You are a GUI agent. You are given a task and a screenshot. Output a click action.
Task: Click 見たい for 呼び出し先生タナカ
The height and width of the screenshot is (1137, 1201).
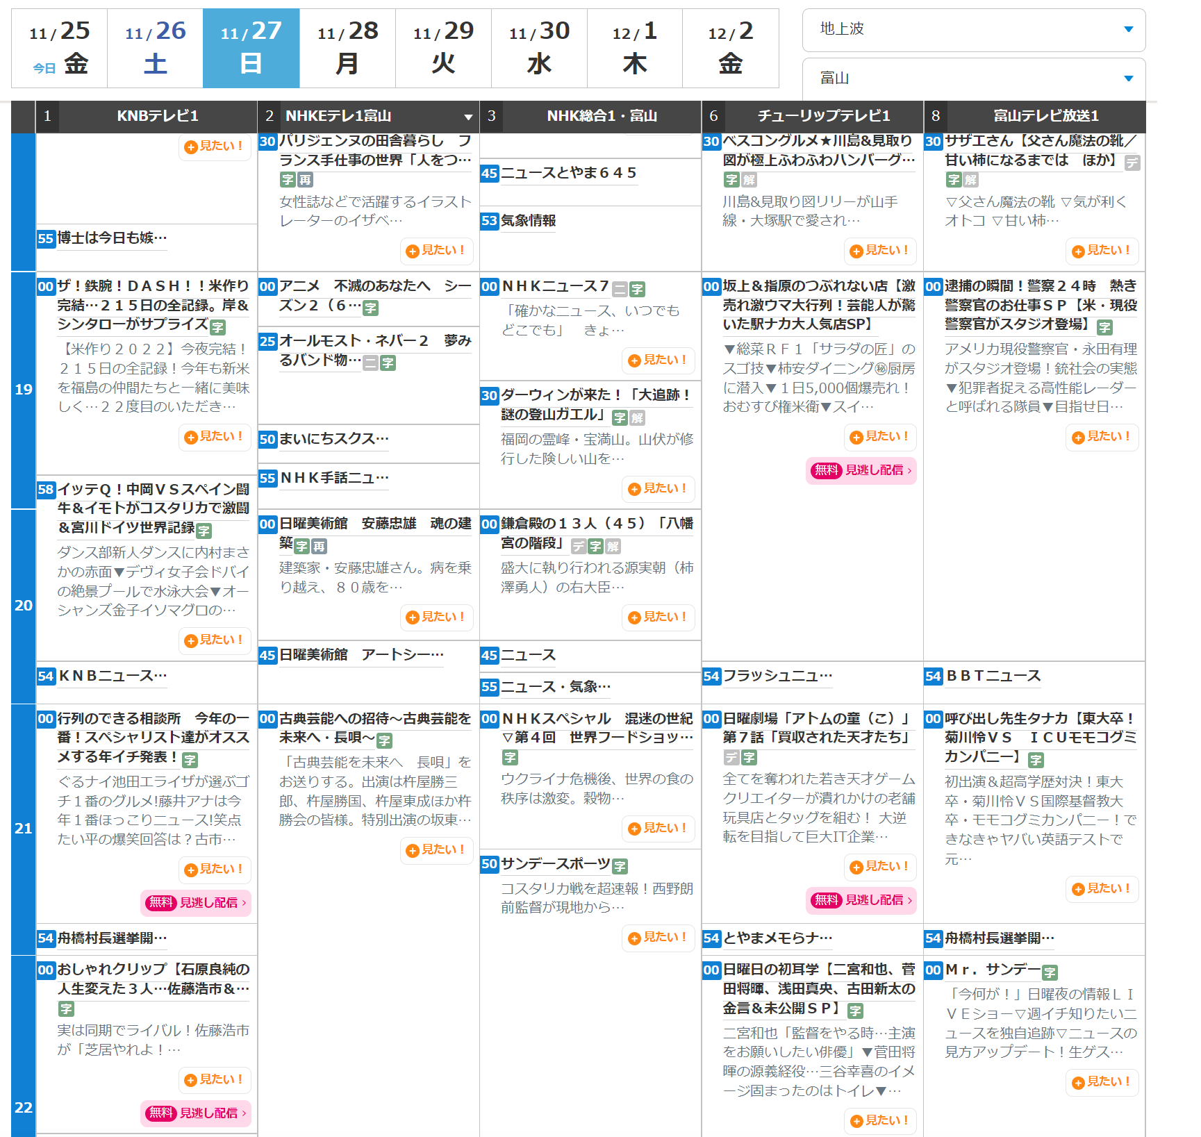pos(1102,889)
